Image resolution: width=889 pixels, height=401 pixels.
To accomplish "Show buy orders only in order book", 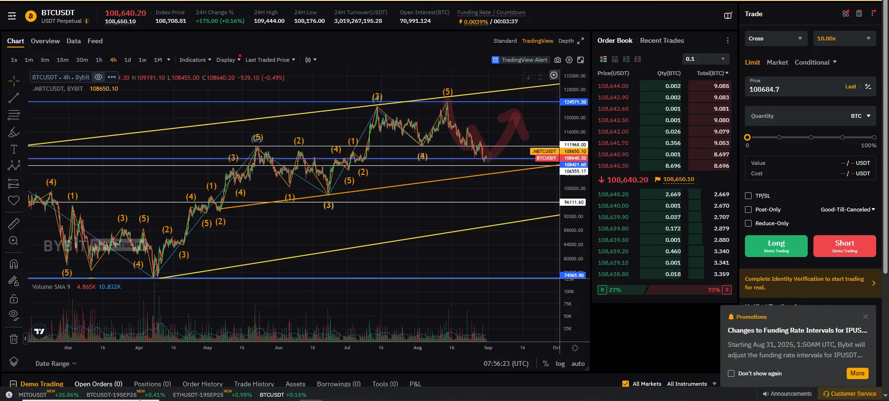I will [626, 59].
